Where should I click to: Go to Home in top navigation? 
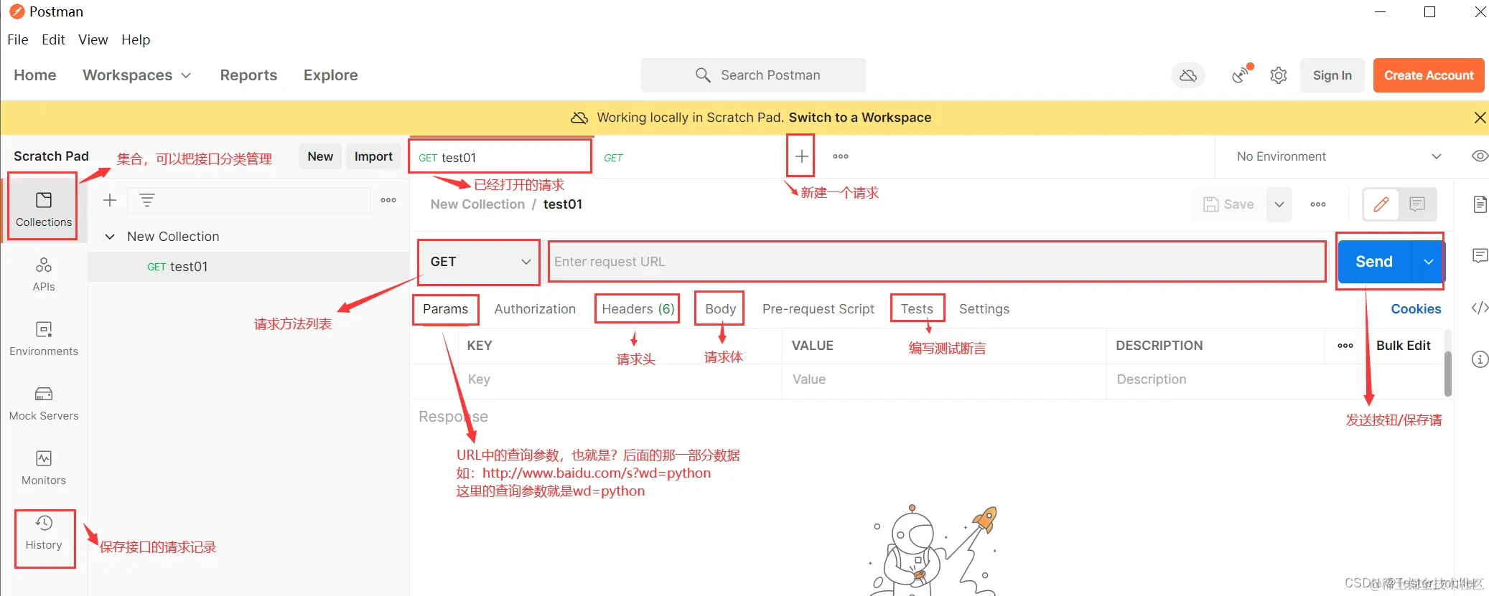35,75
